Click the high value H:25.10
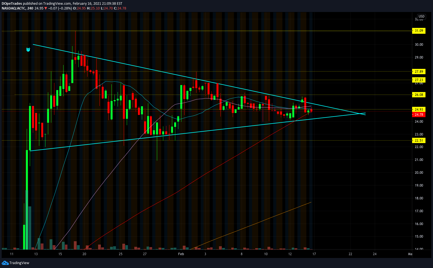The image size is (433, 268). click(93, 8)
